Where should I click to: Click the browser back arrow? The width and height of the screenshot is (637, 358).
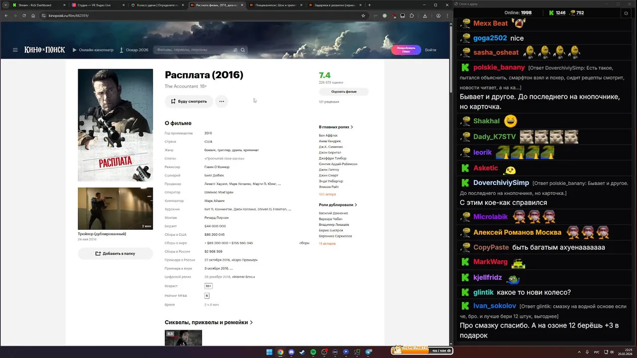[6, 15]
